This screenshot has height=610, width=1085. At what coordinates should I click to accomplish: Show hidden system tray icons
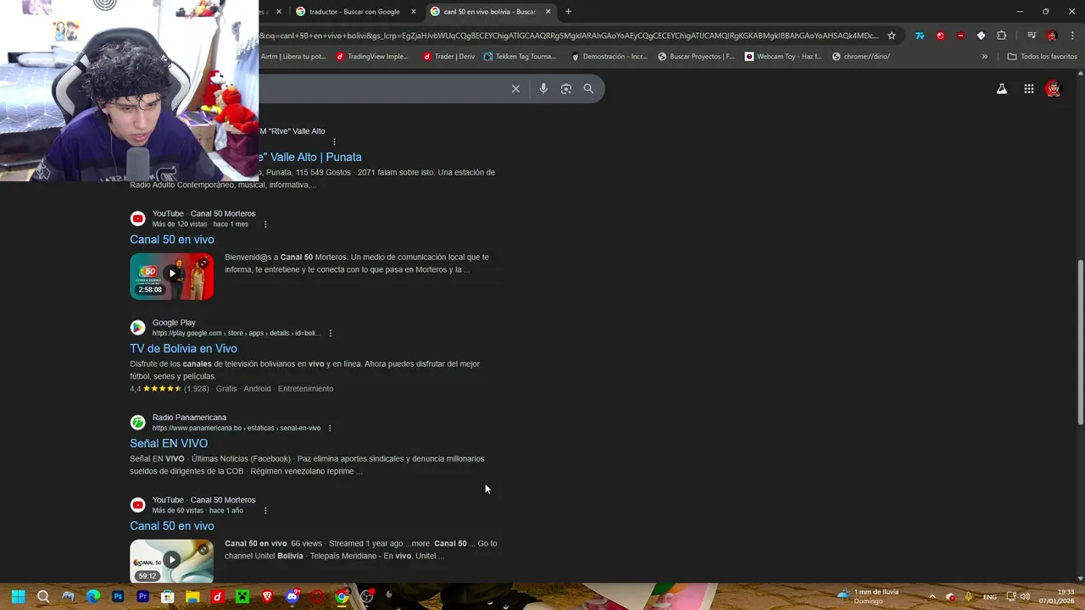932,596
